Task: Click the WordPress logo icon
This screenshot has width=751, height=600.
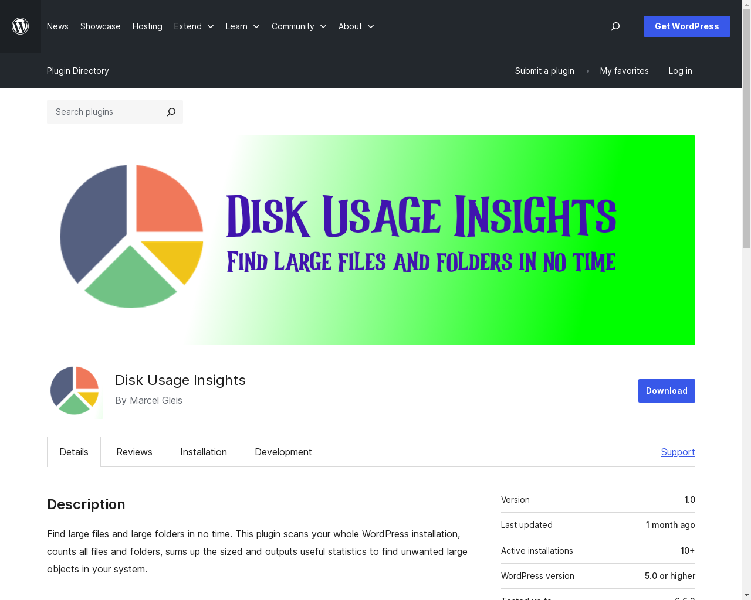Action: pyautogui.click(x=21, y=26)
